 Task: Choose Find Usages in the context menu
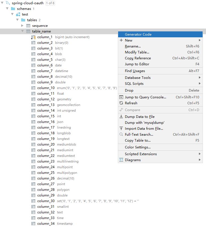(160, 71)
